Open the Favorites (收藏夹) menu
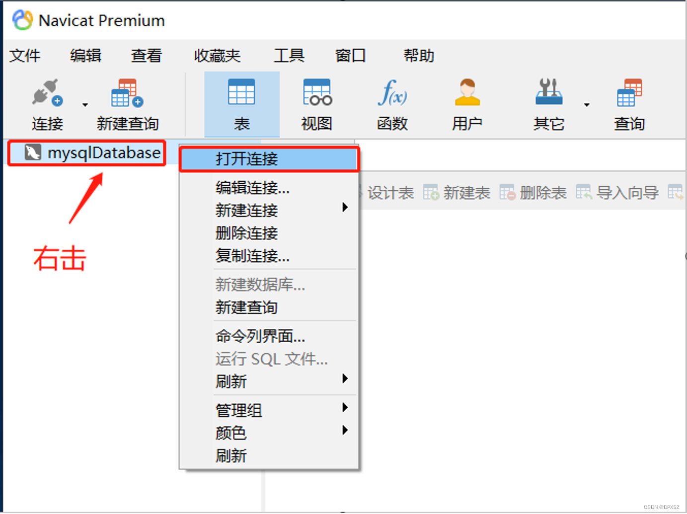This screenshot has height=514, width=687. coord(217,56)
